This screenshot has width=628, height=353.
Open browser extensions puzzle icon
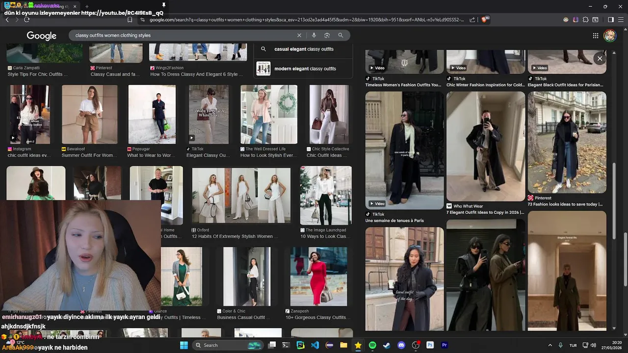click(x=585, y=20)
